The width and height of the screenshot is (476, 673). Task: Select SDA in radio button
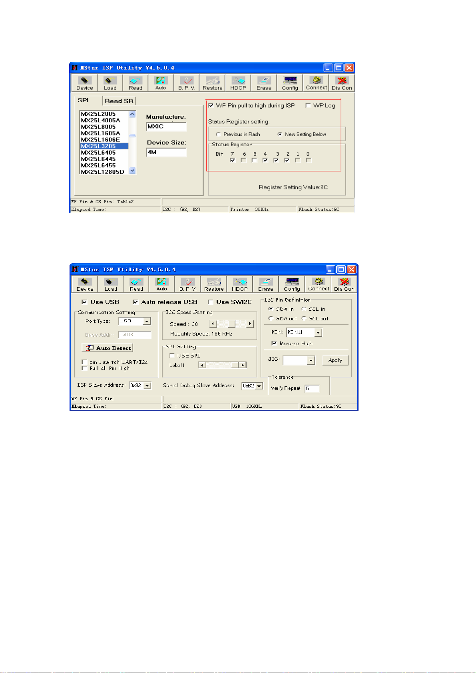click(271, 309)
